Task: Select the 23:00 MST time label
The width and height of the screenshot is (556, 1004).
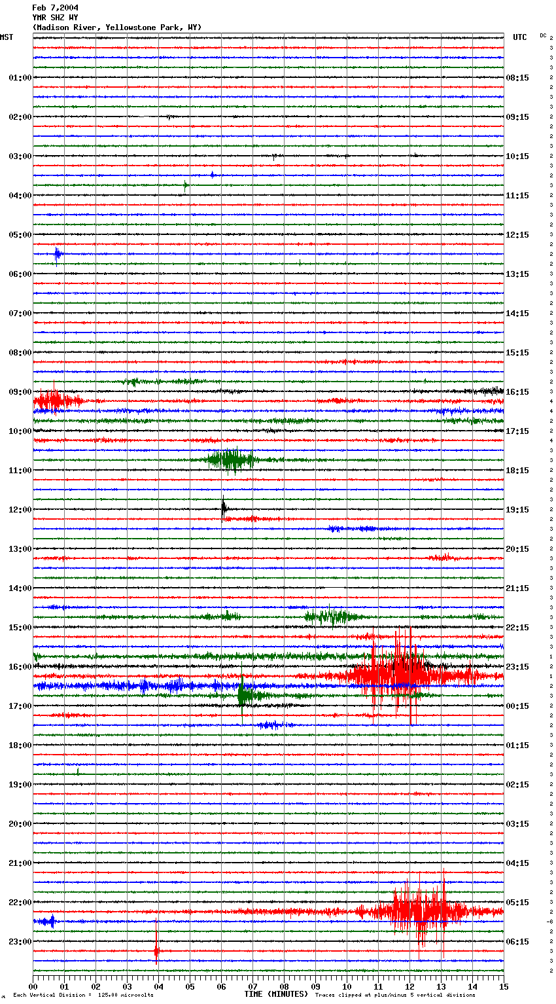Action: [x=20, y=942]
